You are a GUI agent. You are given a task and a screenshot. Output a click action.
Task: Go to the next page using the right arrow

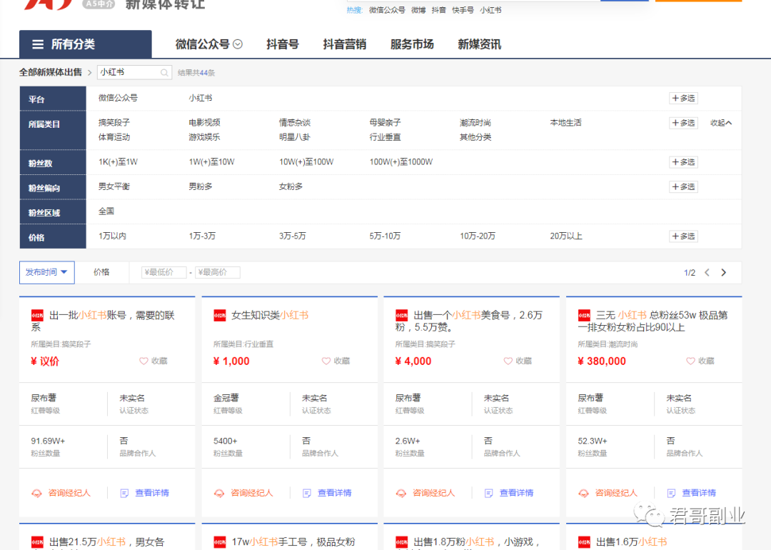723,273
